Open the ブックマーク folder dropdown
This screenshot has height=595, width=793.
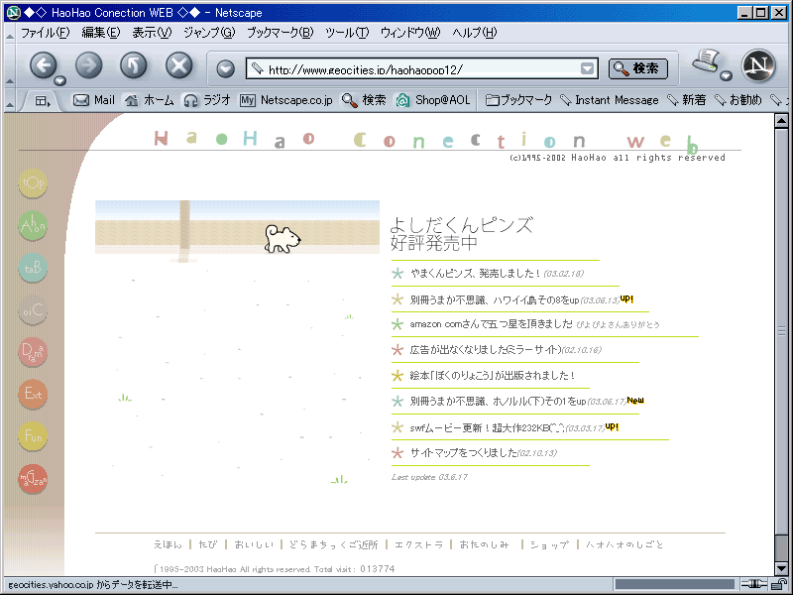[518, 100]
